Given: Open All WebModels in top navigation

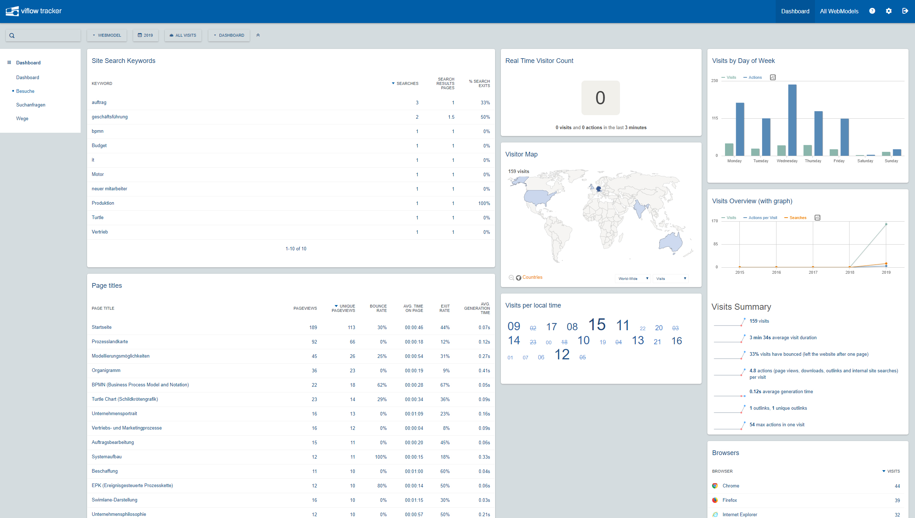Looking at the screenshot, I should click(x=839, y=12).
